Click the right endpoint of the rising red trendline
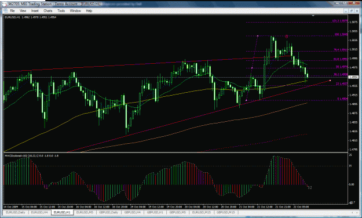362x218 pixels. click(330, 81)
